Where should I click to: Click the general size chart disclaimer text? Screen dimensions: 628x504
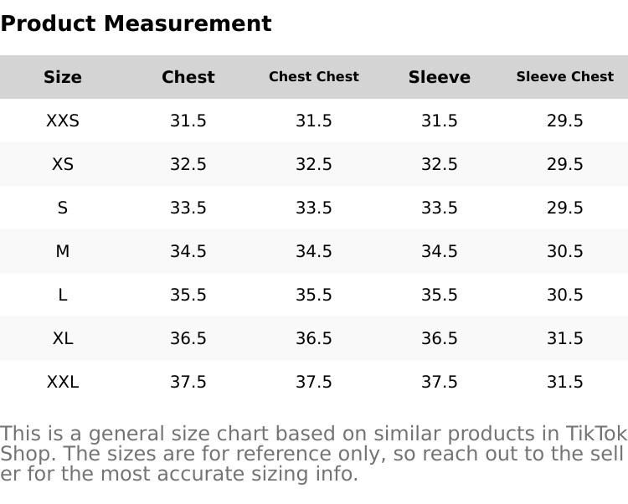(x=313, y=454)
